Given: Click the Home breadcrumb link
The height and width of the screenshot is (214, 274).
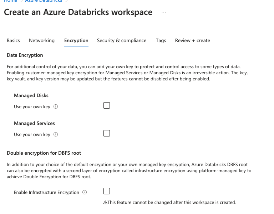Looking at the screenshot, I should tap(10, 1).
